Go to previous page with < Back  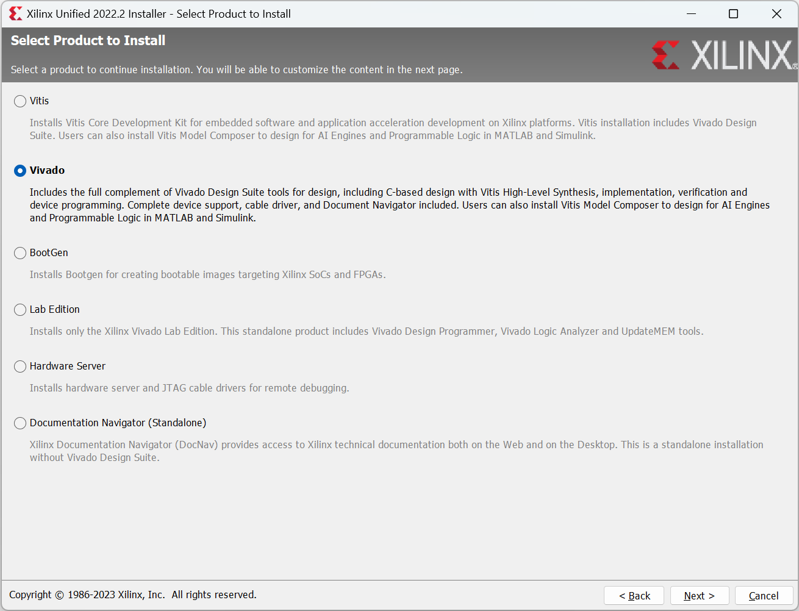coord(634,596)
